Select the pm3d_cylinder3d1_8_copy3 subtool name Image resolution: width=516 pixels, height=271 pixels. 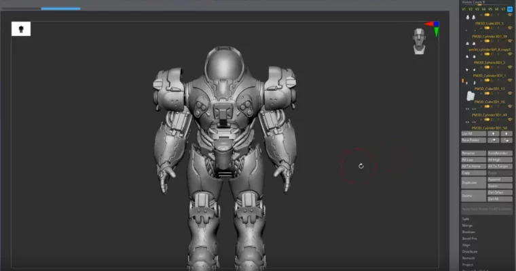tap(490, 49)
